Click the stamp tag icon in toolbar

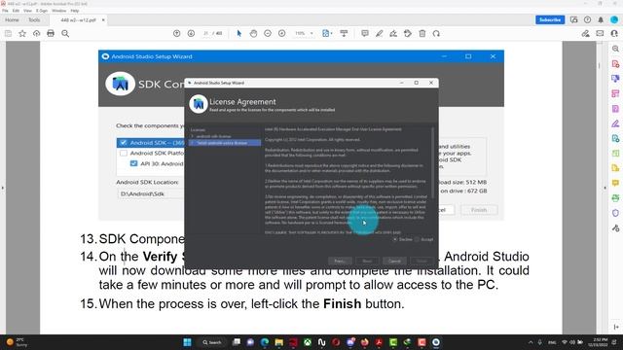click(x=408, y=34)
